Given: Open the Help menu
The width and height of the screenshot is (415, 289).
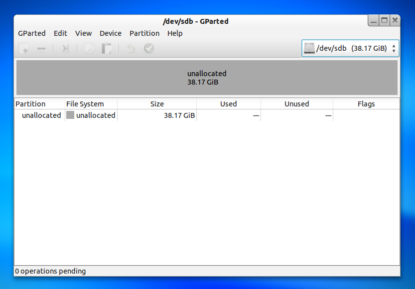Looking at the screenshot, I should [x=175, y=33].
